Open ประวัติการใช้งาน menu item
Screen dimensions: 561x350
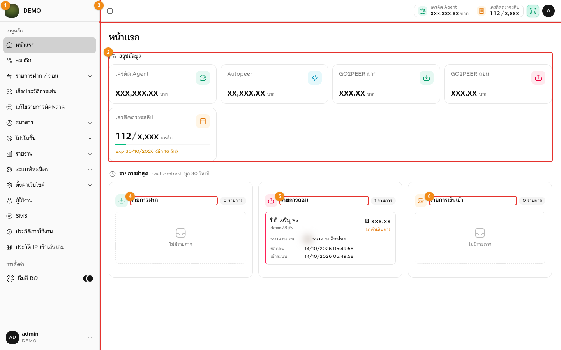[x=49, y=232]
